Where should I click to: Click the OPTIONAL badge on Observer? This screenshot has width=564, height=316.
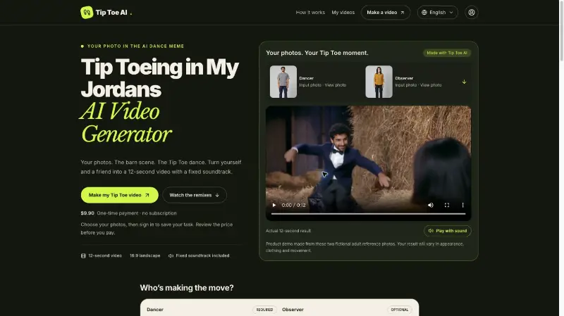point(400,310)
